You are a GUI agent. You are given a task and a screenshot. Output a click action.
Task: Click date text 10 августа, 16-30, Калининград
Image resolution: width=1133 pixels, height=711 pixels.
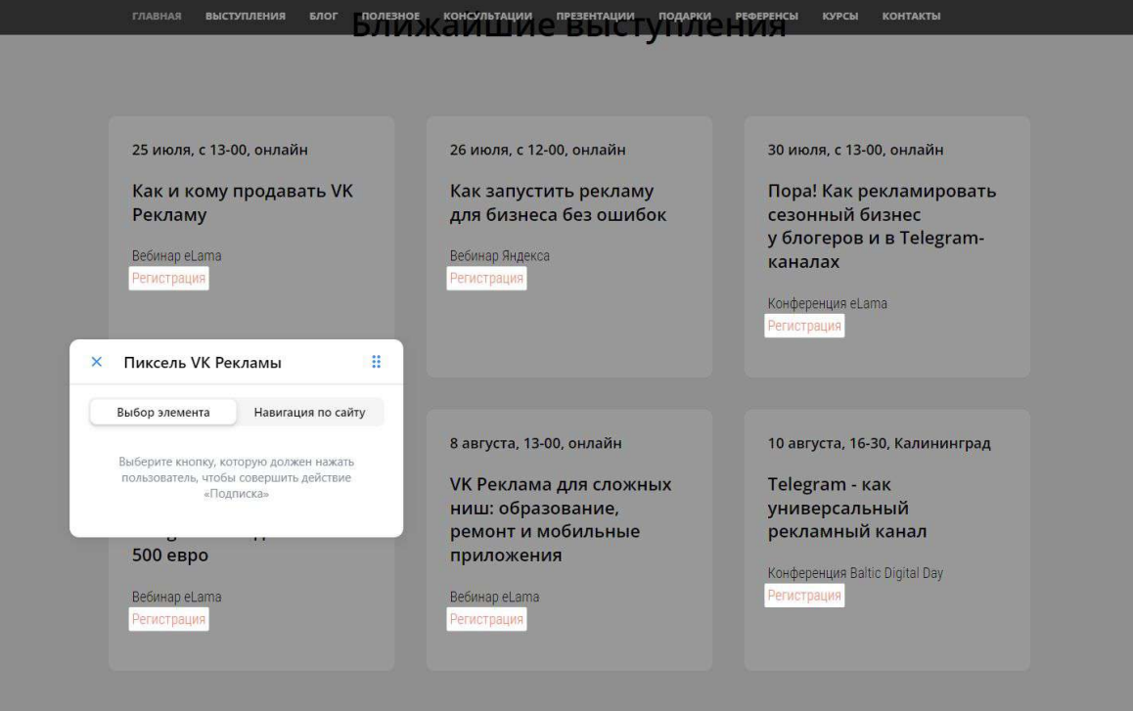coord(879,444)
